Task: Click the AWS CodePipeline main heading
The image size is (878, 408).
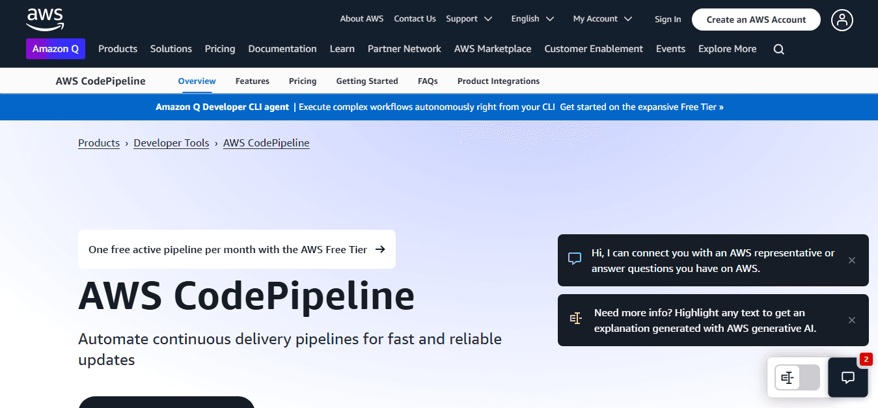Action: [x=247, y=297]
